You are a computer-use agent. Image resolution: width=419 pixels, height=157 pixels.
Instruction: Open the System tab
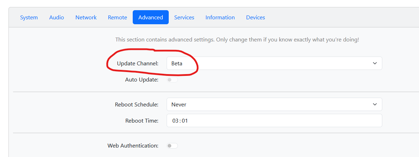pos(29,17)
